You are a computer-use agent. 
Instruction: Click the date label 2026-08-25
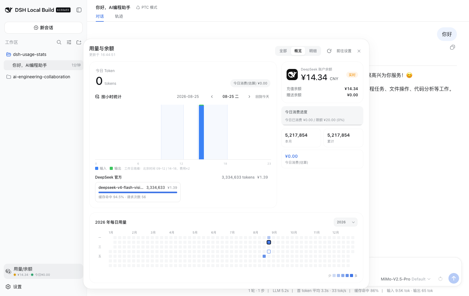tap(188, 97)
